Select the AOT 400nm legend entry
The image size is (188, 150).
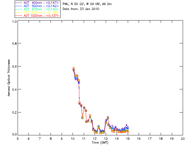pos(37,3)
